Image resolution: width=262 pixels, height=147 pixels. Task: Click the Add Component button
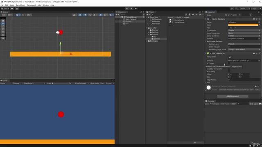[x=233, y=96]
